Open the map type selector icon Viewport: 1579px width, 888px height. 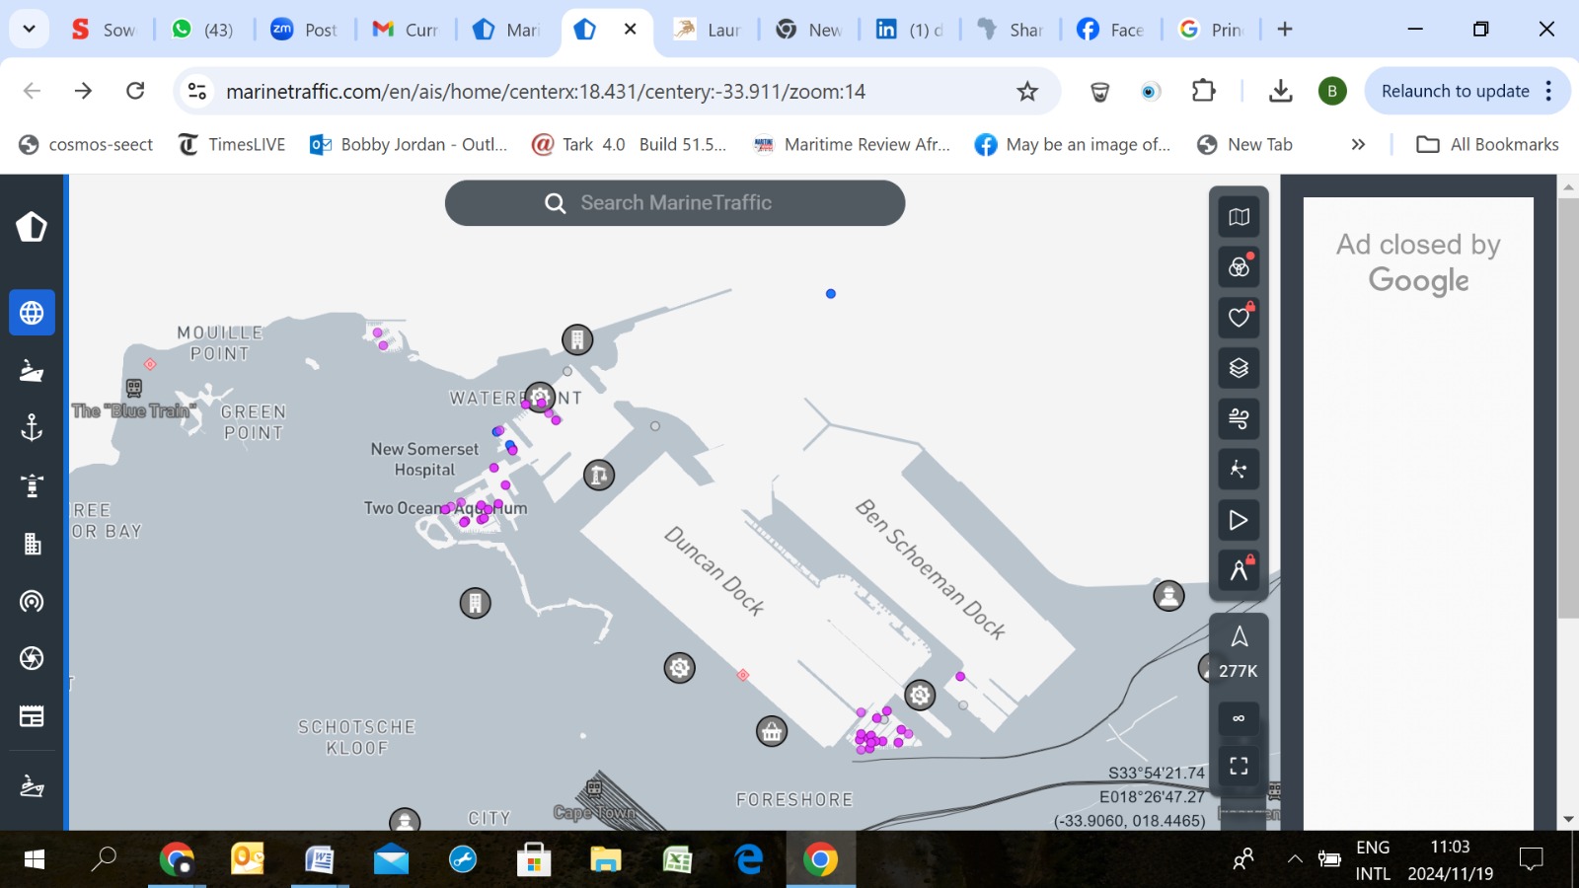(1239, 217)
